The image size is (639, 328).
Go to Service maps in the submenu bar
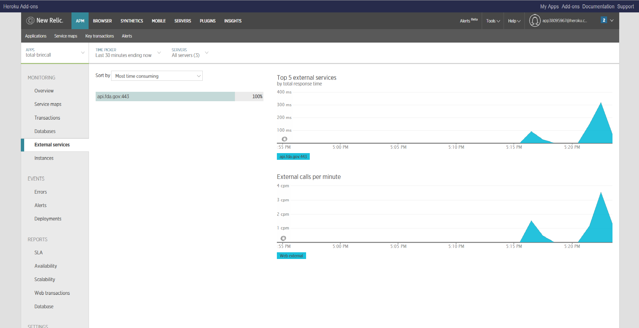66,36
